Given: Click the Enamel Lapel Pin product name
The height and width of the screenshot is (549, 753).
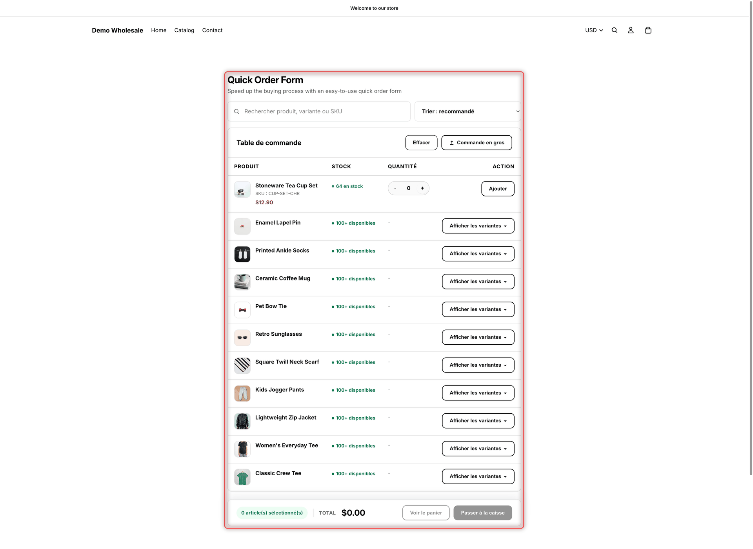Looking at the screenshot, I should (x=278, y=223).
